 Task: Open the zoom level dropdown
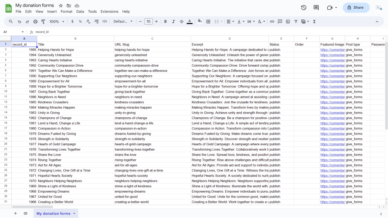pos(56,22)
